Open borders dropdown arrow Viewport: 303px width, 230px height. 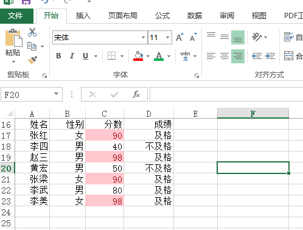pos(122,56)
